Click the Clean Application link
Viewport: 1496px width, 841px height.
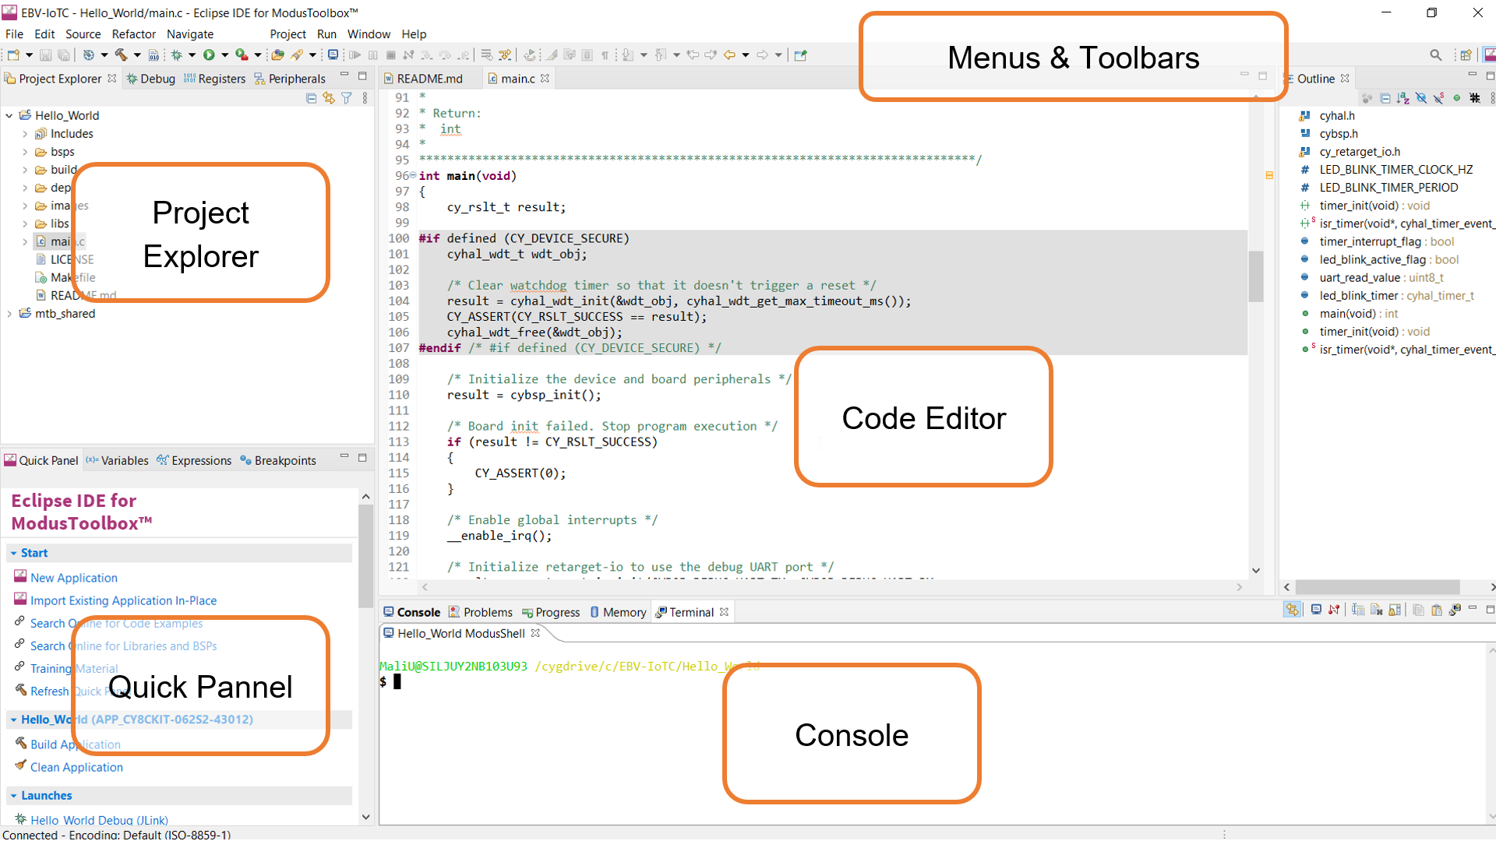pos(76,767)
